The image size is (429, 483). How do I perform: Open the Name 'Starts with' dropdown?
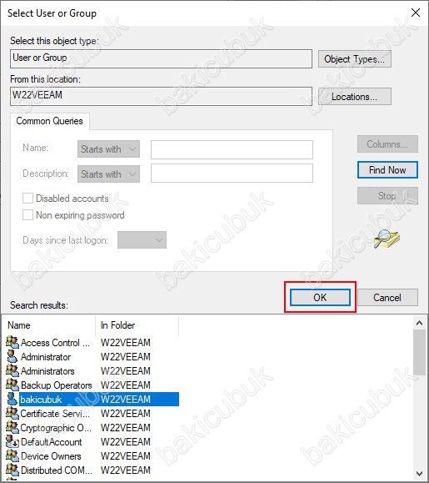[108, 149]
